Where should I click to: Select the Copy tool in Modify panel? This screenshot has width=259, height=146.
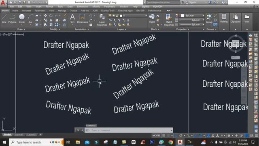coord(45,20)
